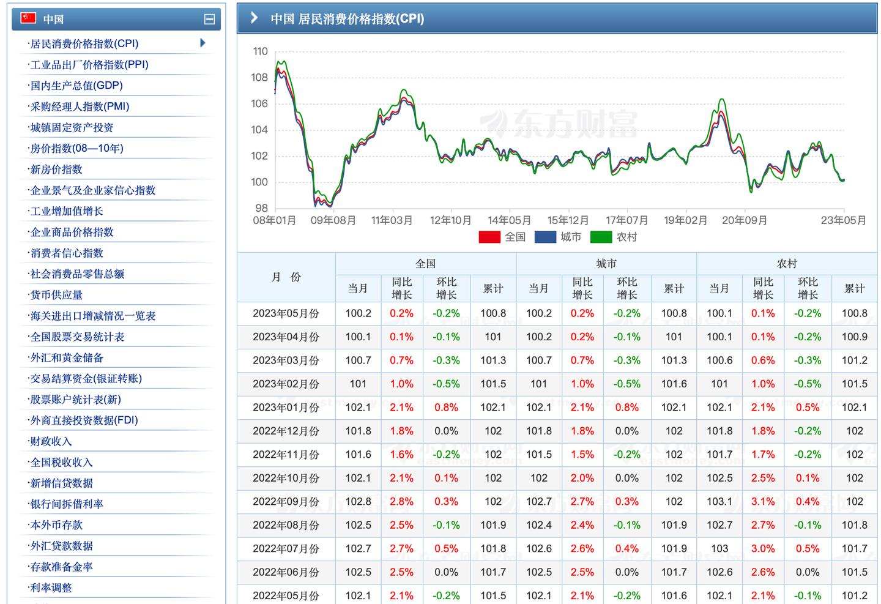881x604 pixels.
Task: Select 新房价指数 sidebar item
Action: click(x=56, y=170)
